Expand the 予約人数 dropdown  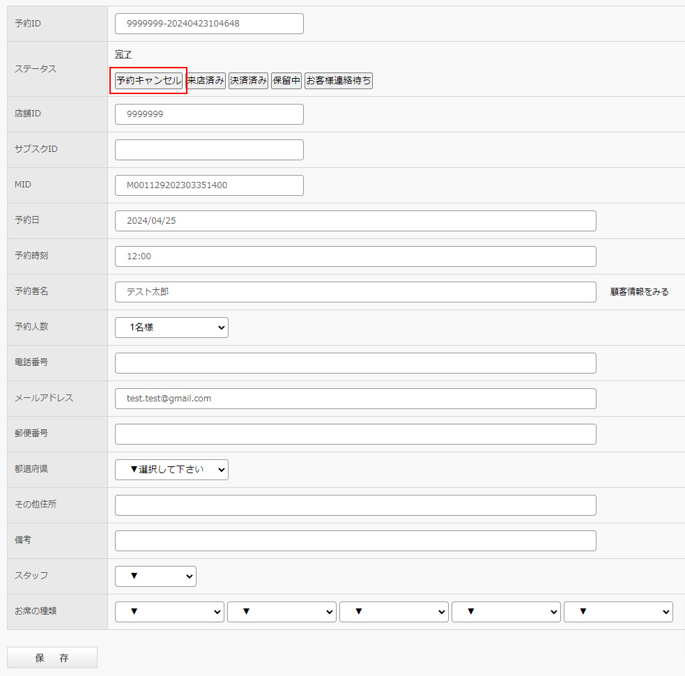pos(171,328)
